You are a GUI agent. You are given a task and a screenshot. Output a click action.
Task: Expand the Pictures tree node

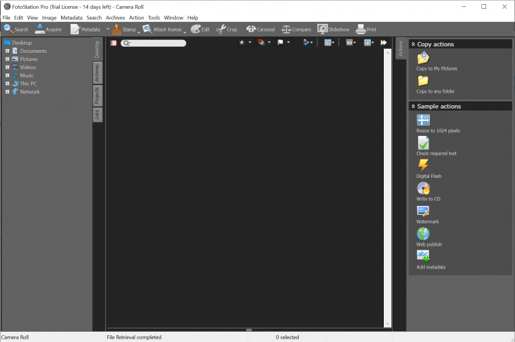[8, 59]
